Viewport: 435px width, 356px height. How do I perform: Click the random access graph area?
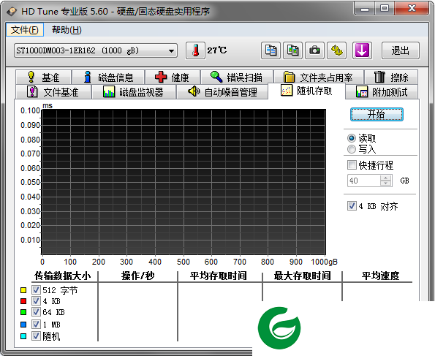click(x=184, y=182)
